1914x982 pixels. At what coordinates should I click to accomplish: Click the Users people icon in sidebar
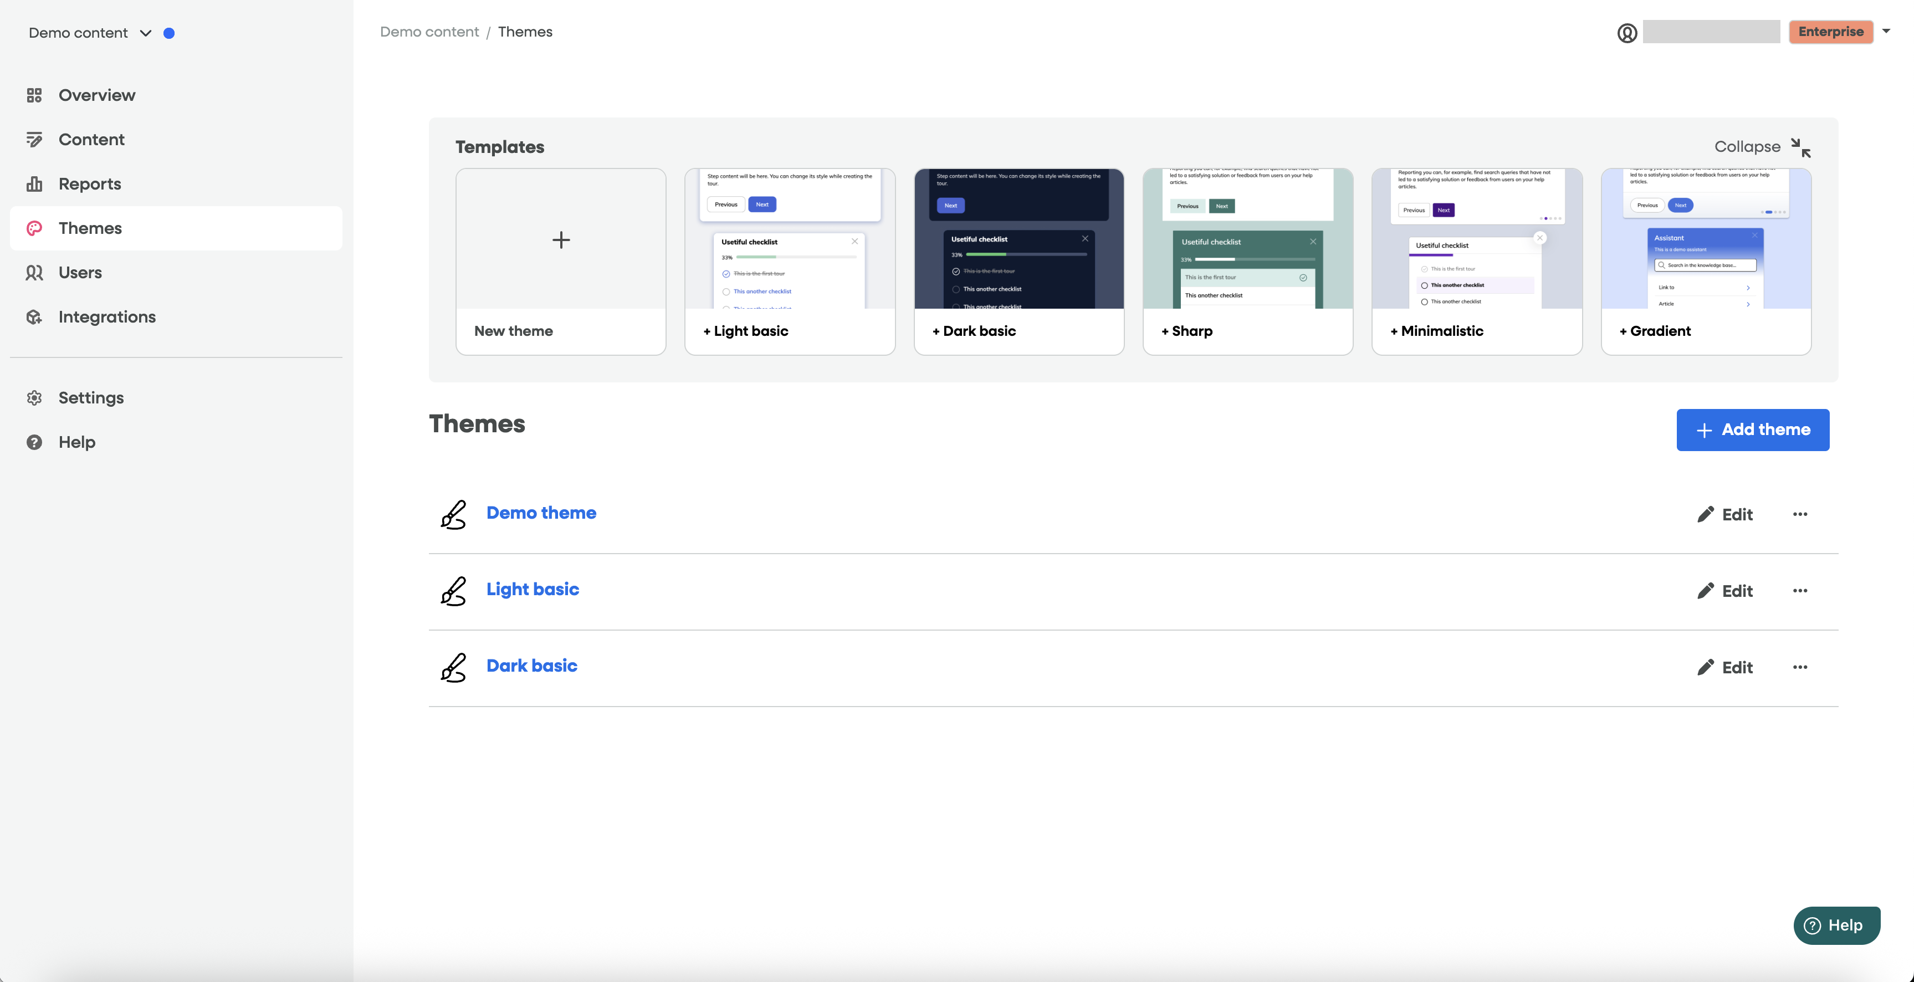click(34, 273)
